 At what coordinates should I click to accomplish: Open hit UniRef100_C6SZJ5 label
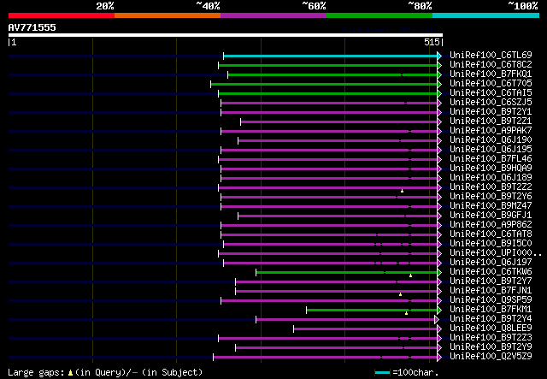click(x=491, y=103)
